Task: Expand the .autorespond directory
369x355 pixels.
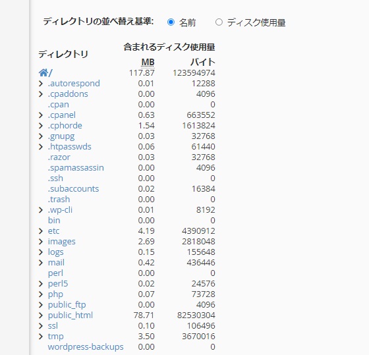Action: (41, 84)
